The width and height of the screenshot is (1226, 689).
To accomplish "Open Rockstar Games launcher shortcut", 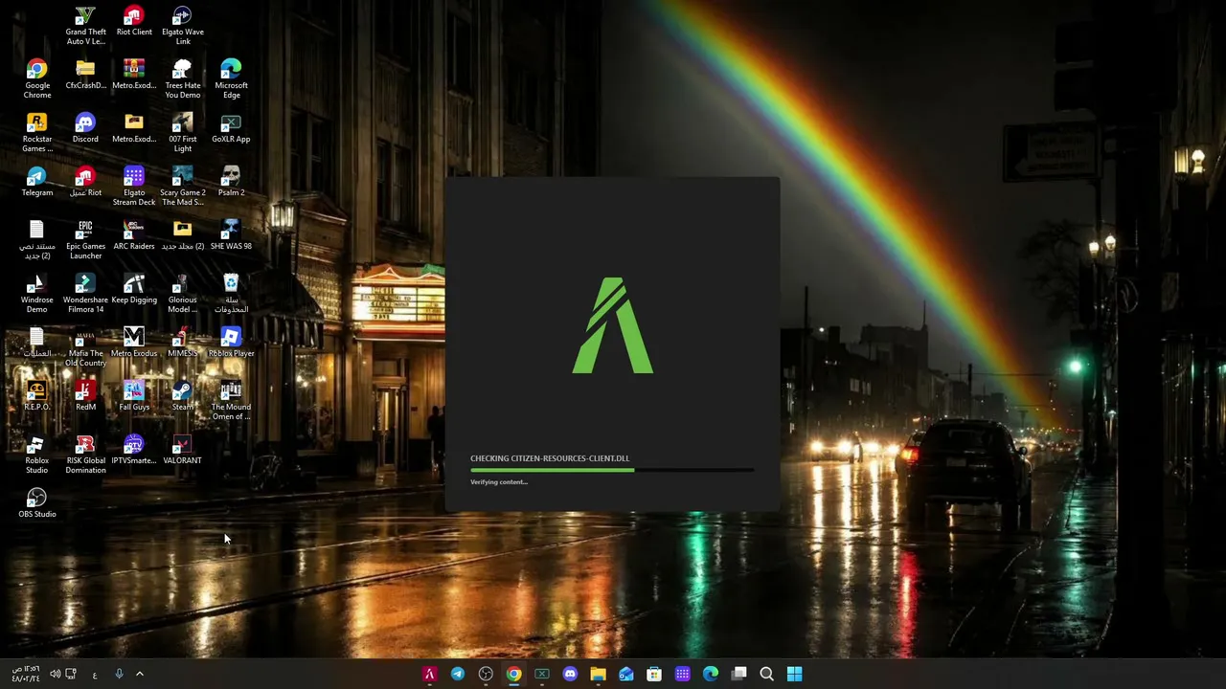I will [36, 133].
